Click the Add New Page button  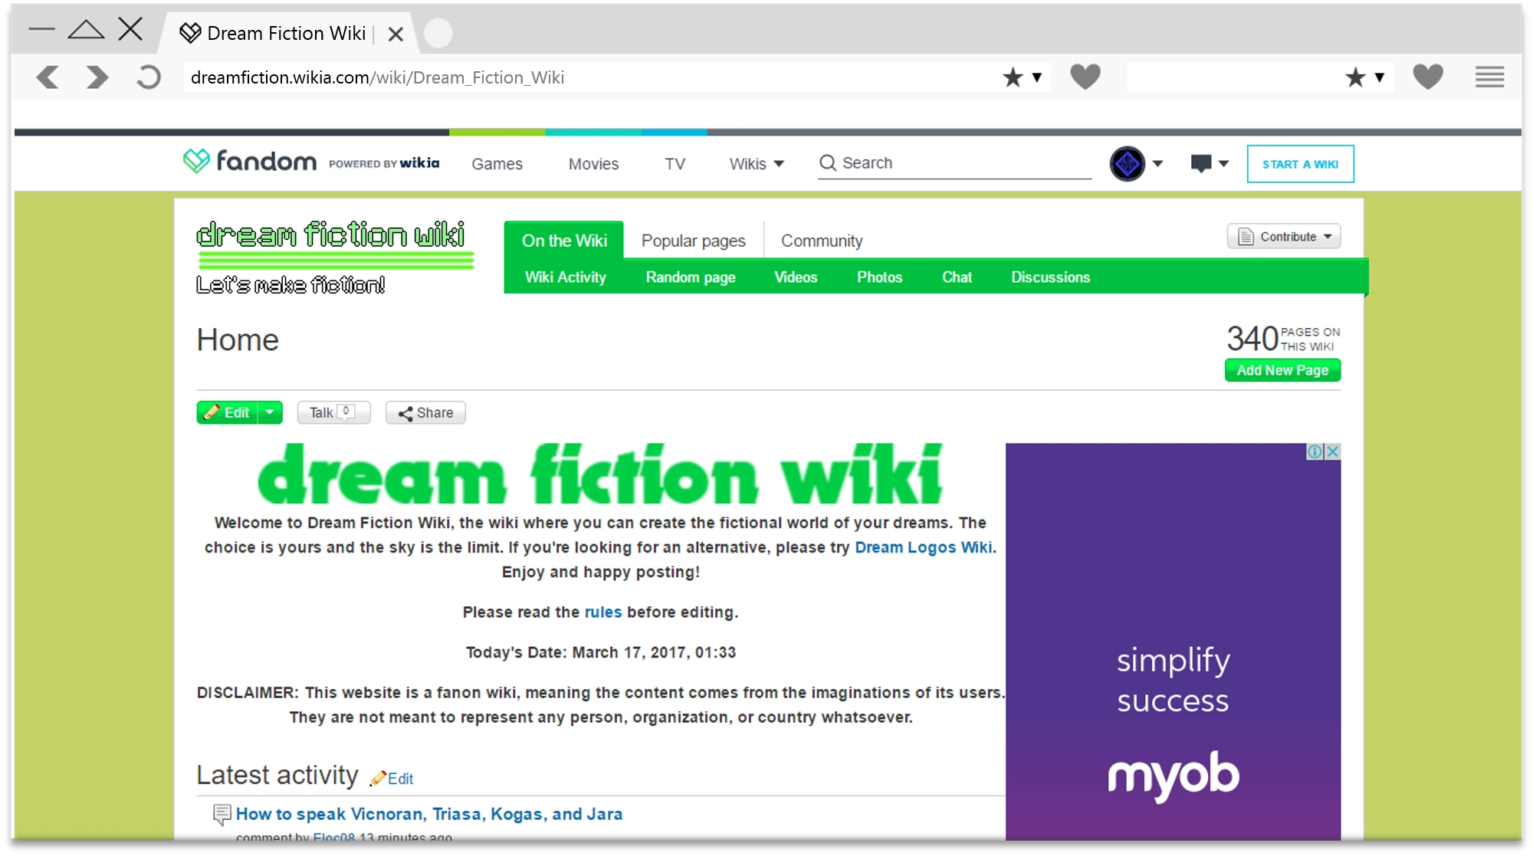pyautogui.click(x=1282, y=370)
